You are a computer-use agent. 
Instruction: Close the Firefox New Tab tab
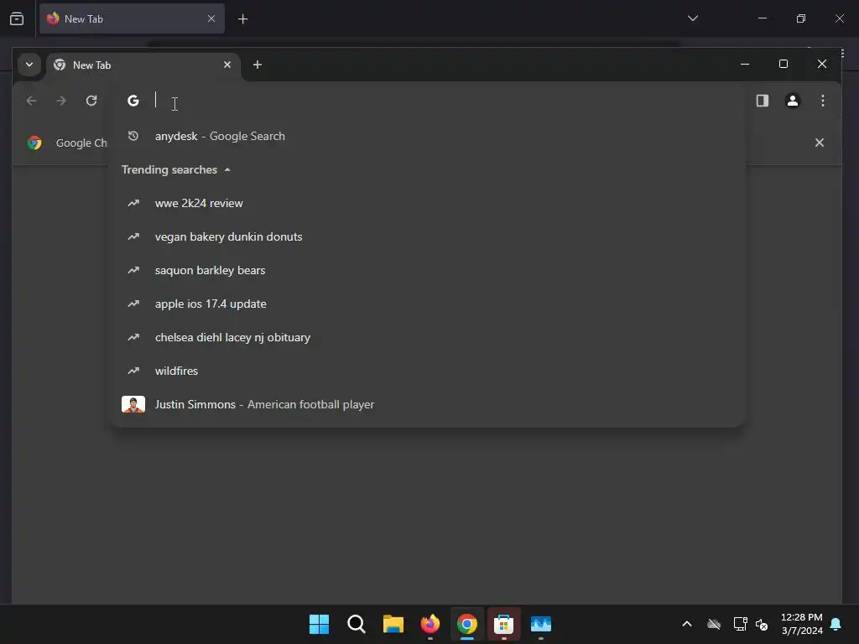[211, 18]
